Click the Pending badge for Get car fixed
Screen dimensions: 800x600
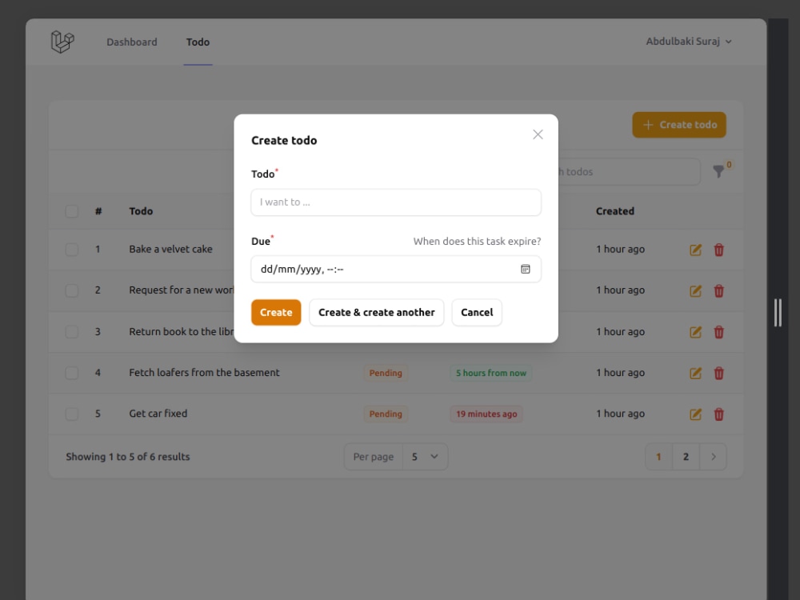[x=386, y=414]
